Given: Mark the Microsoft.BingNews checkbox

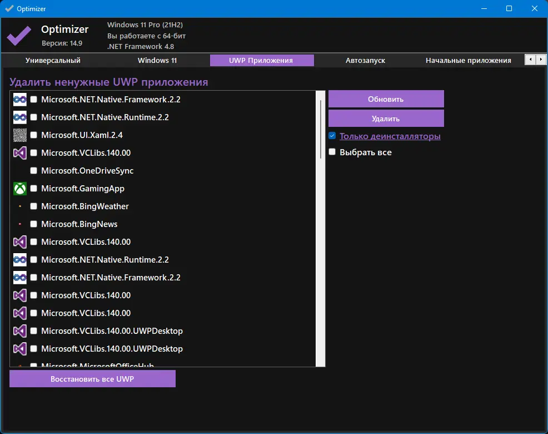Looking at the screenshot, I should tap(33, 224).
